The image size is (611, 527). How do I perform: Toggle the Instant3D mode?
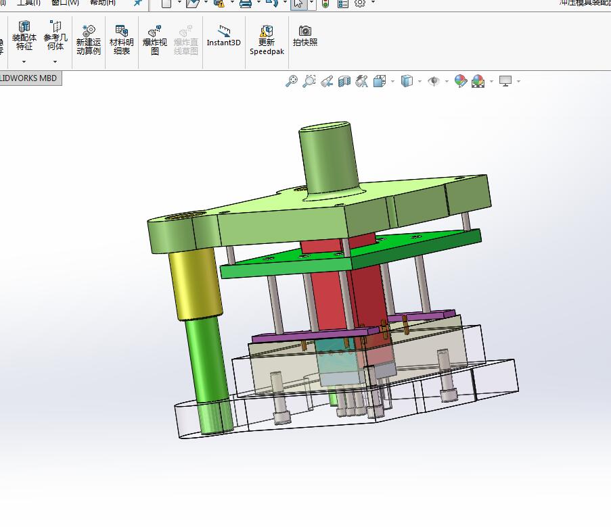tap(224, 36)
